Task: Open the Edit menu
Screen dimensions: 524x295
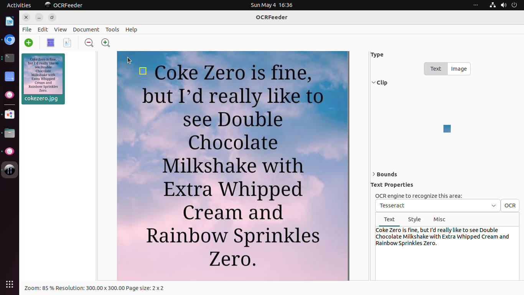Action: [x=43, y=30]
